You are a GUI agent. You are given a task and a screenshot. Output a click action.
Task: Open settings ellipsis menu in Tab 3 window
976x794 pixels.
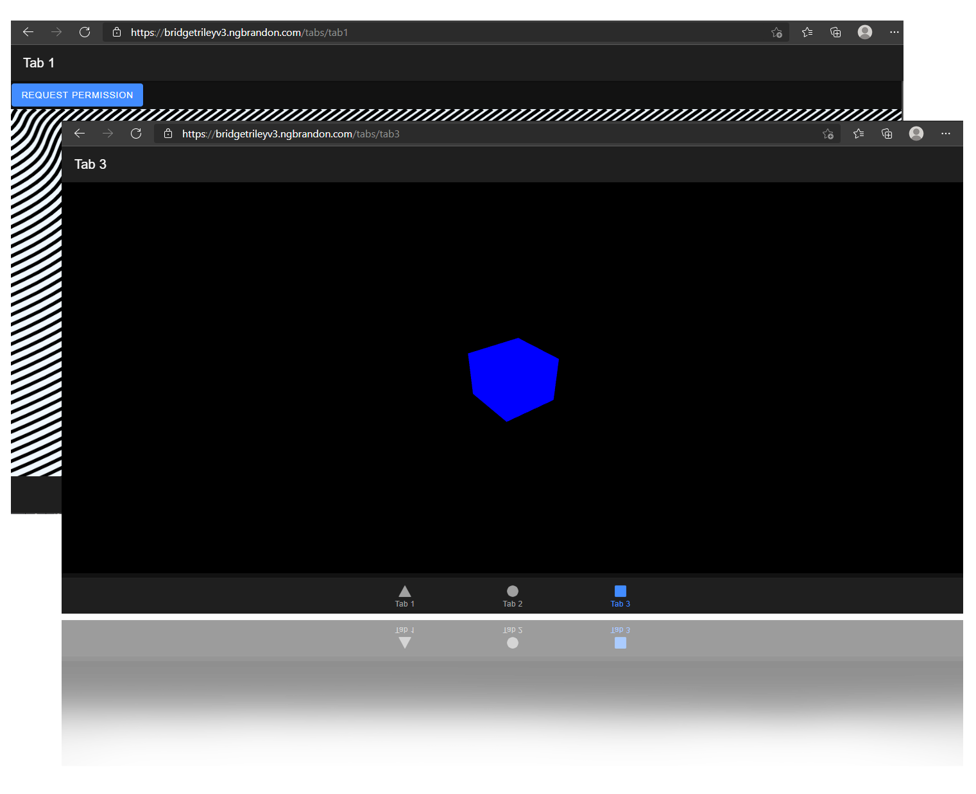946,134
